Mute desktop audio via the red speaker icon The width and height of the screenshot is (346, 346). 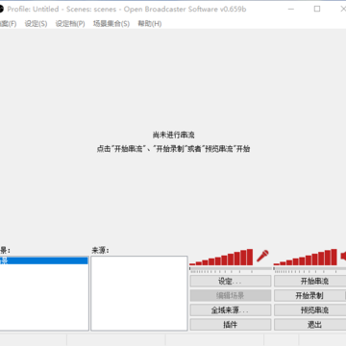coord(343,256)
